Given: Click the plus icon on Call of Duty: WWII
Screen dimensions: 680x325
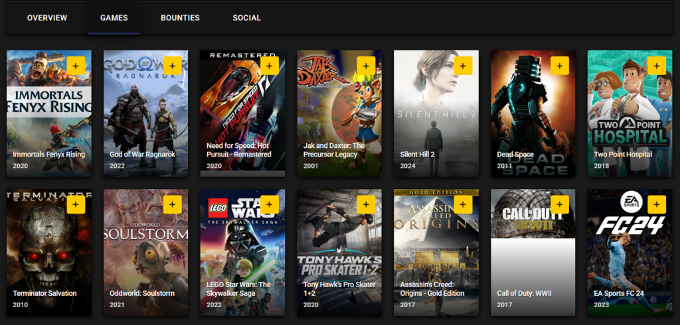Looking at the screenshot, I should click(559, 204).
